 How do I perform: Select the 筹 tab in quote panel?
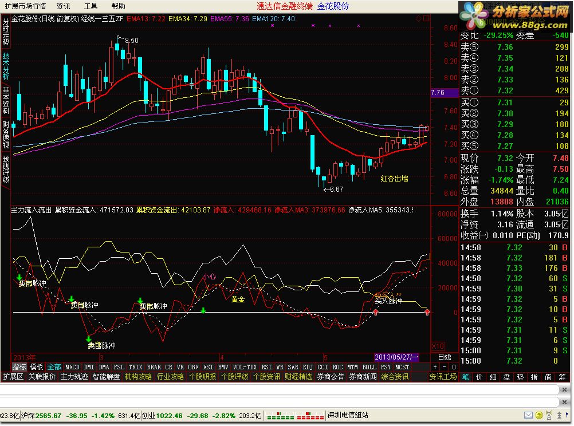coord(562,377)
